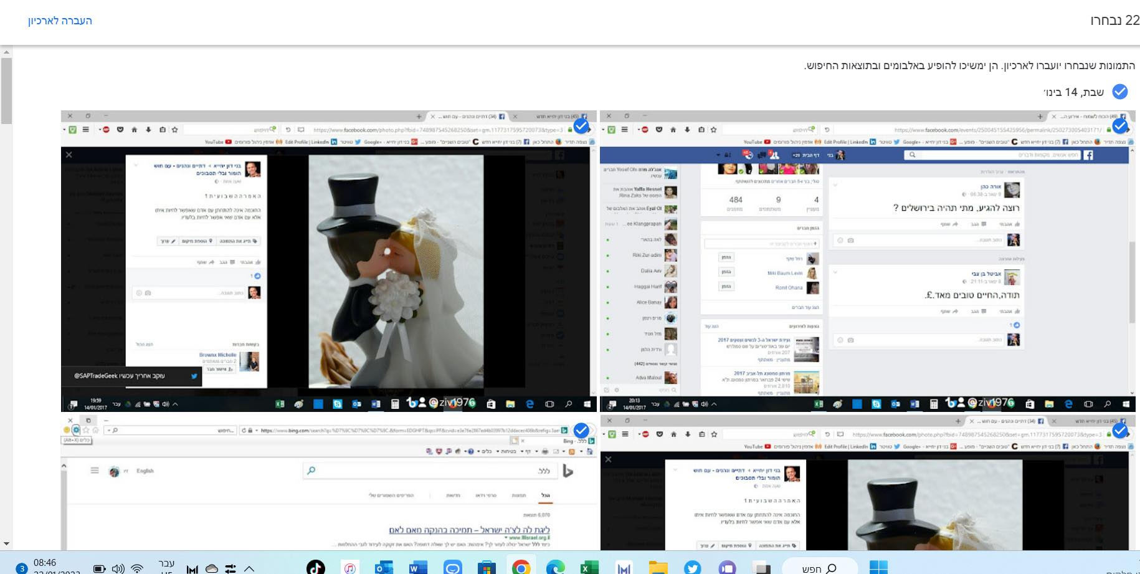Image resolution: width=1140 pixels, height=574 pixels.
Task: Toggle the Saturday 14 January date checkbox
Action: 1119,92
